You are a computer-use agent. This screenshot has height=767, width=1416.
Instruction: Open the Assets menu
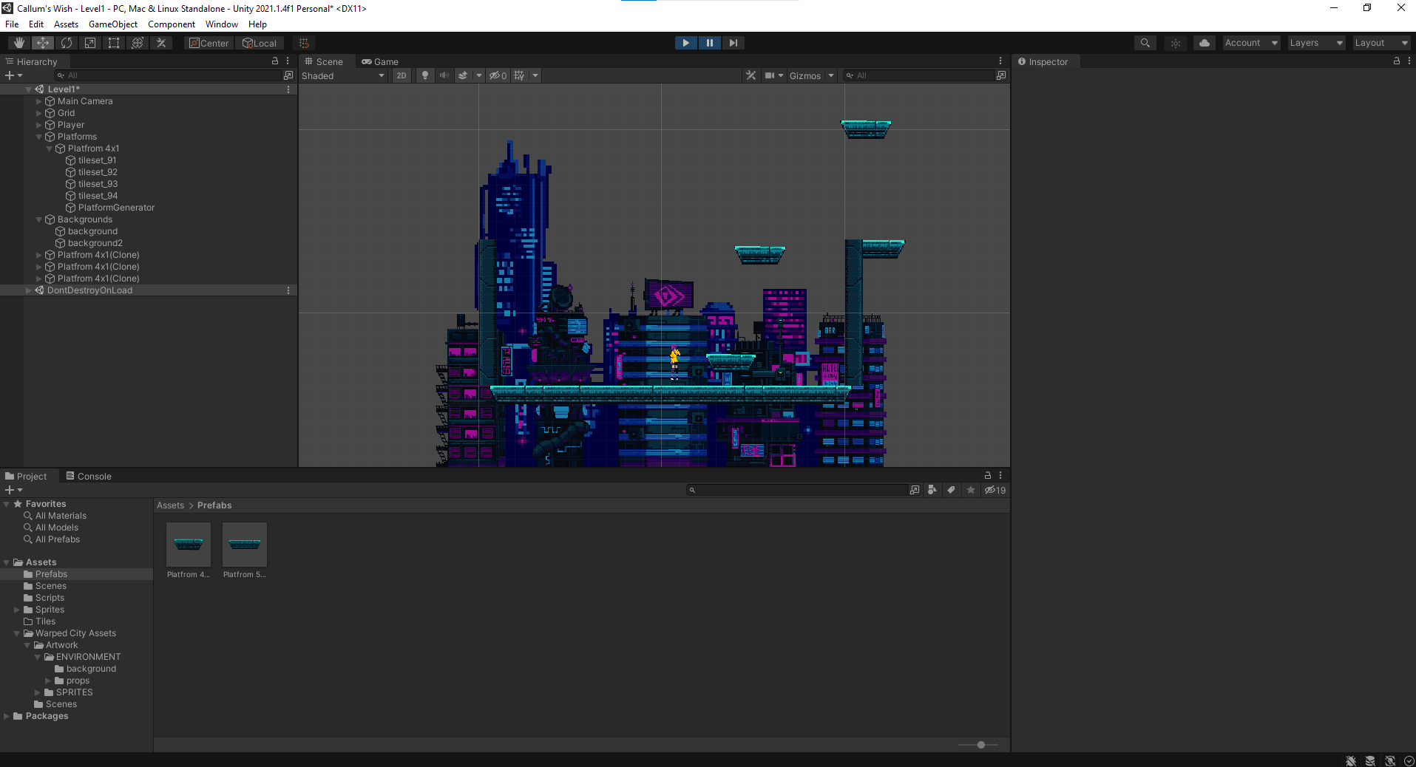66,24
